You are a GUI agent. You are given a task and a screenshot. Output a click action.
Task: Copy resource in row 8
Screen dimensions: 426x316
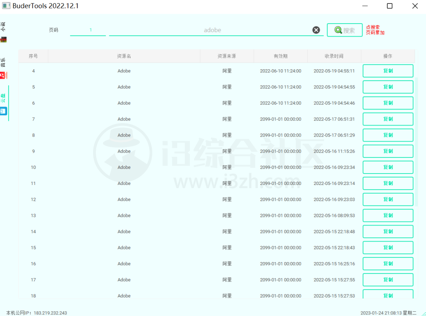[x=388, y=135]
